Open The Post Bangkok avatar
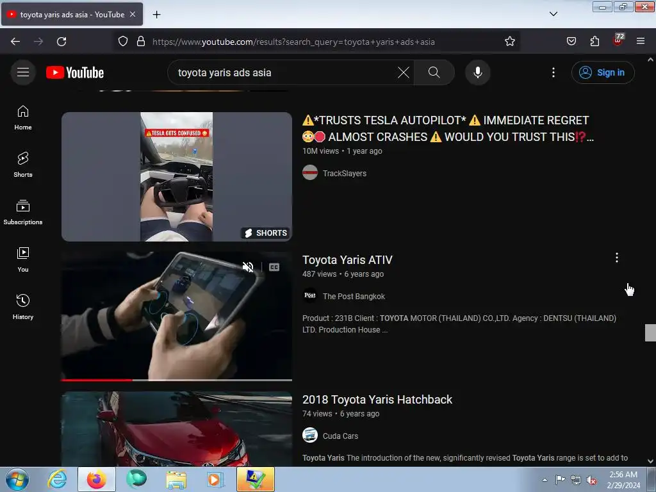Viewport: 656px width, 492px height. click(x=310, y=296)
